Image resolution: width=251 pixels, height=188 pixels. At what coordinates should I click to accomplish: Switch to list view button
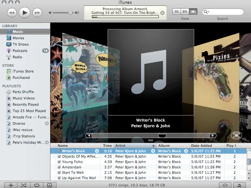coord(177,12)
